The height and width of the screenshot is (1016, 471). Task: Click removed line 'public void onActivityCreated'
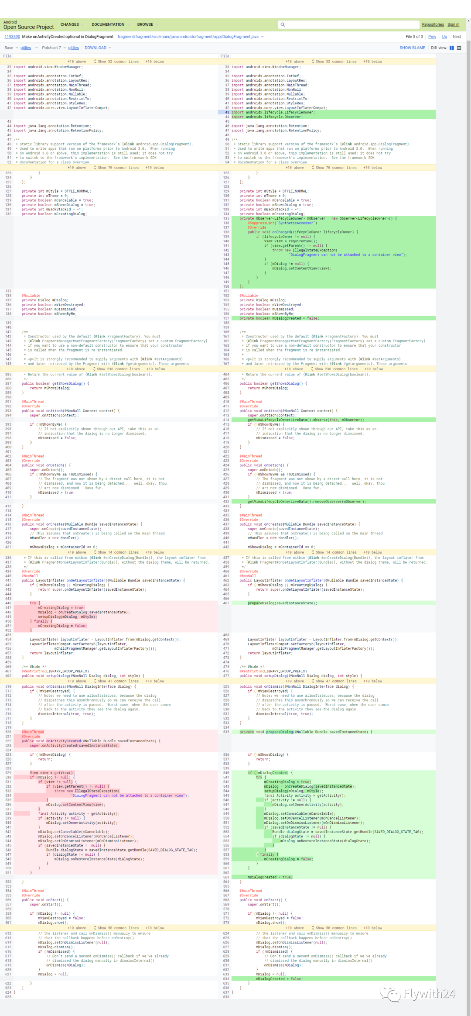(116, 741)
